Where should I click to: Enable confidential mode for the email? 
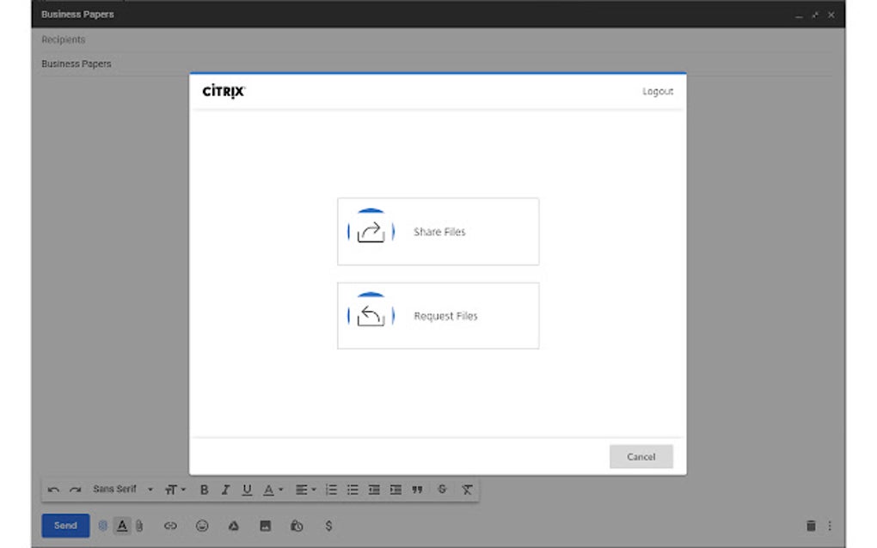[x=296, y=526]
